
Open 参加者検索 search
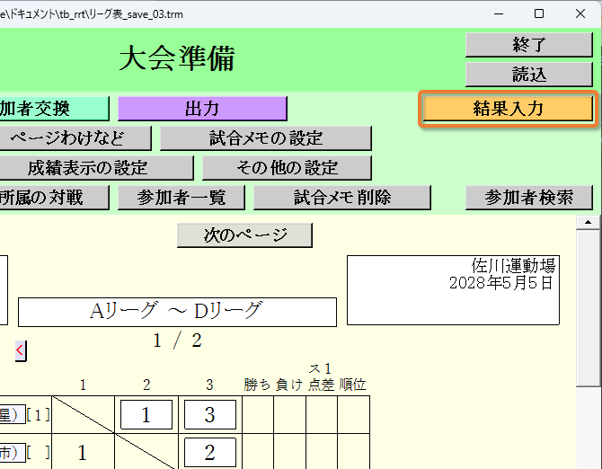(528, 198)
